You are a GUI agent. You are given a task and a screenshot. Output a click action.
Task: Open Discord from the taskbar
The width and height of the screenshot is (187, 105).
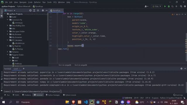point(122,102)
